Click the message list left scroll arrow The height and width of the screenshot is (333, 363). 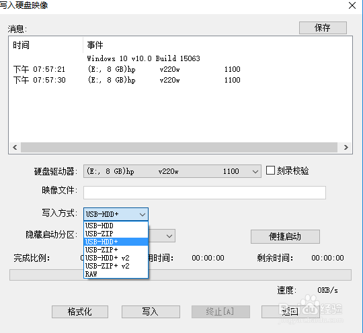(x=15, y=147)
